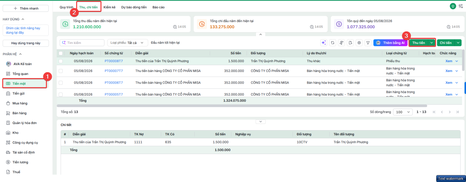Expand Thu tiền dropdown arrow

432,43
